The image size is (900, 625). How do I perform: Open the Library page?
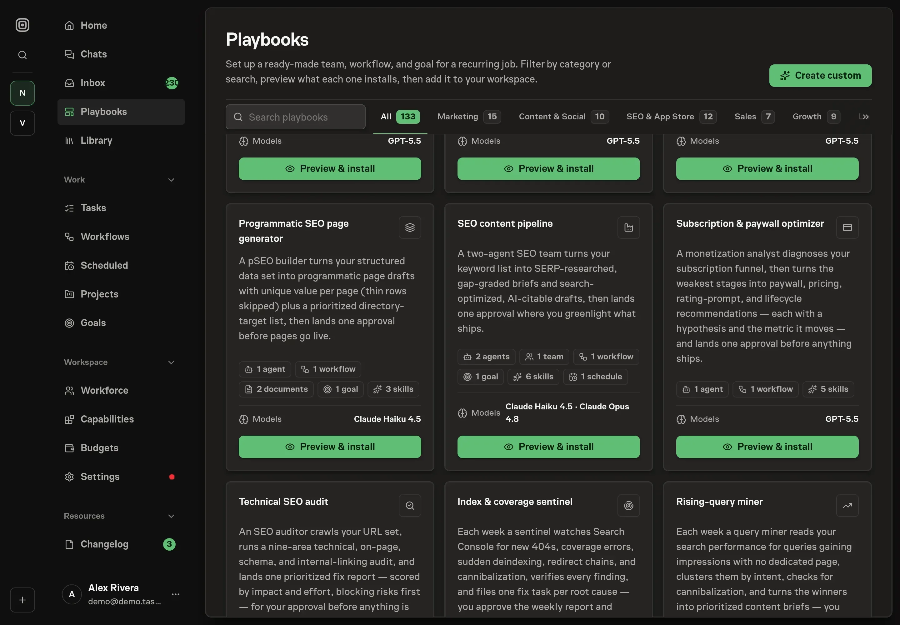(121, 141)
